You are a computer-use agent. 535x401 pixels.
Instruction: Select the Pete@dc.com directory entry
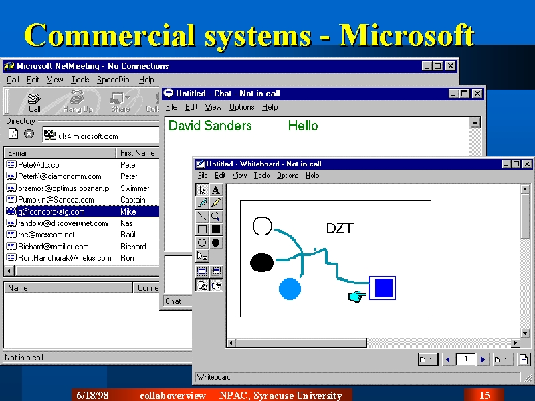82,165
